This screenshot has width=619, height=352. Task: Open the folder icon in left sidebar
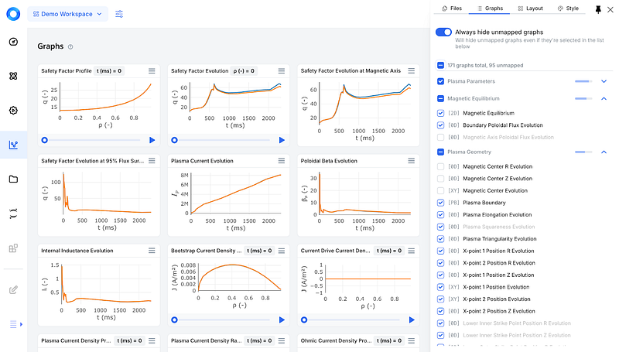(13, 179)
